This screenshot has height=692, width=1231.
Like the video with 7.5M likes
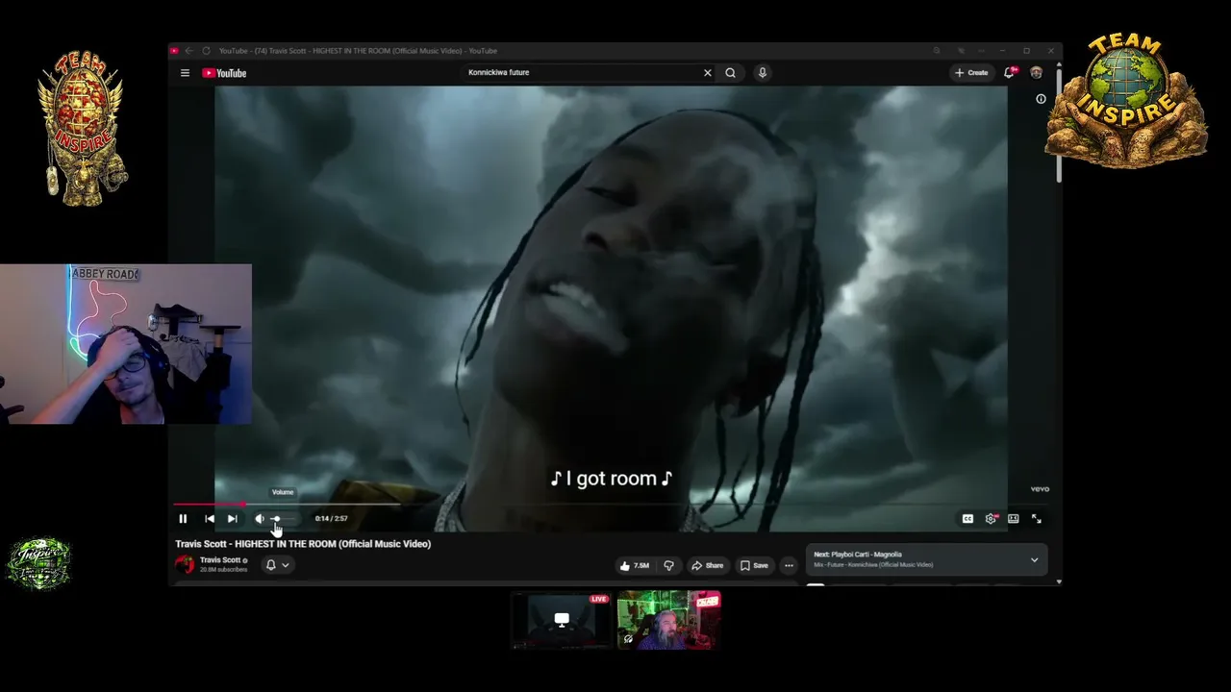tap(635, 565)
